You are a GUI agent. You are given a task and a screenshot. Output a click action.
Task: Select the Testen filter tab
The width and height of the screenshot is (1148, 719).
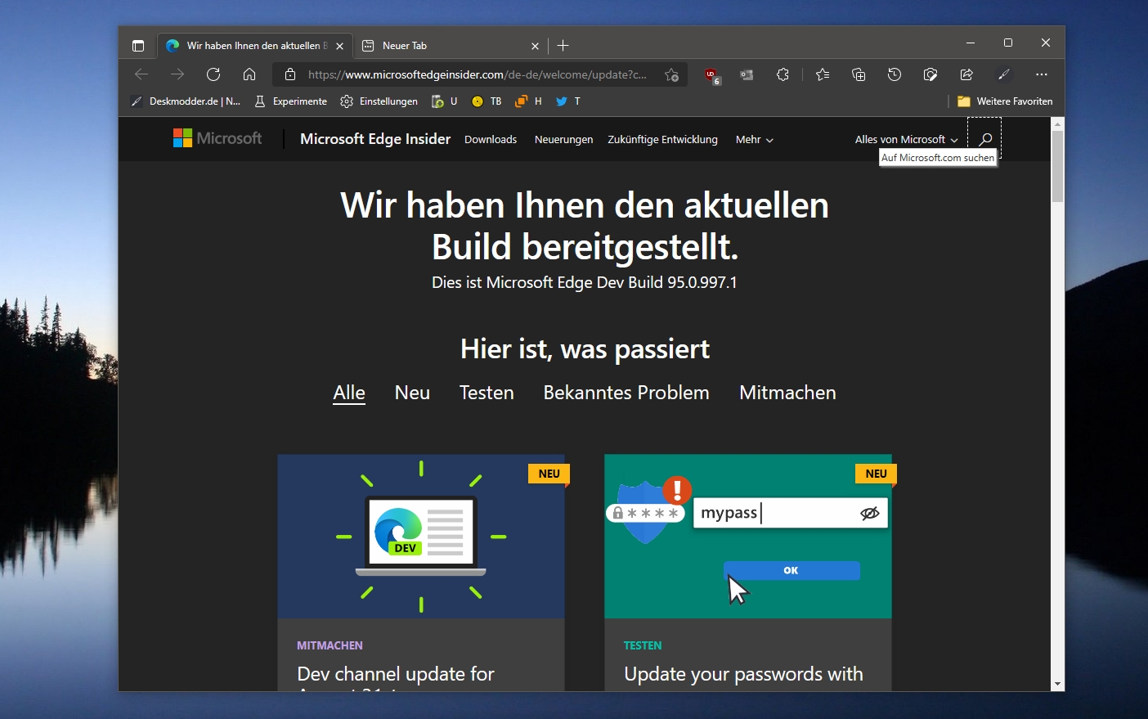[487, 393]
